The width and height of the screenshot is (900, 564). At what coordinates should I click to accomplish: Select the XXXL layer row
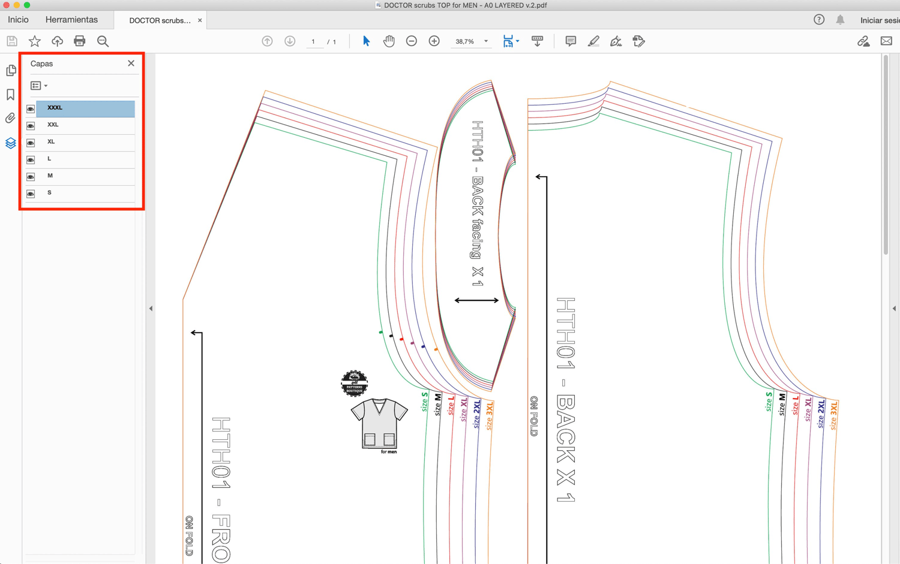click(85, 108)
